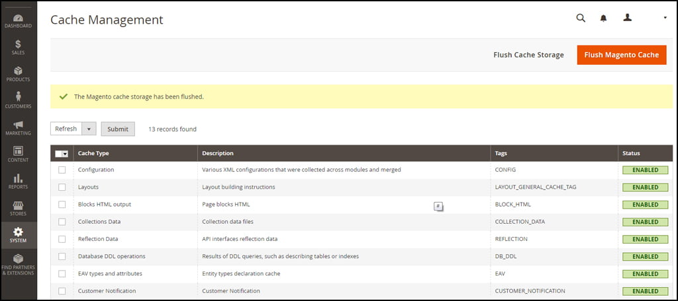The image size is (678, 301).
Task: Click the 'Layout building instructions' description
Action: point(238,187)
